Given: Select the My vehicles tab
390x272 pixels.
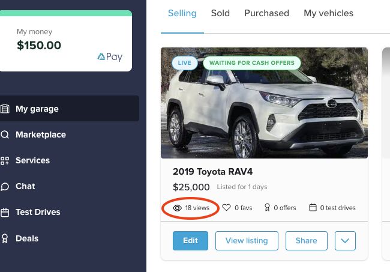Looking at the screenshot, I should 328,13.
